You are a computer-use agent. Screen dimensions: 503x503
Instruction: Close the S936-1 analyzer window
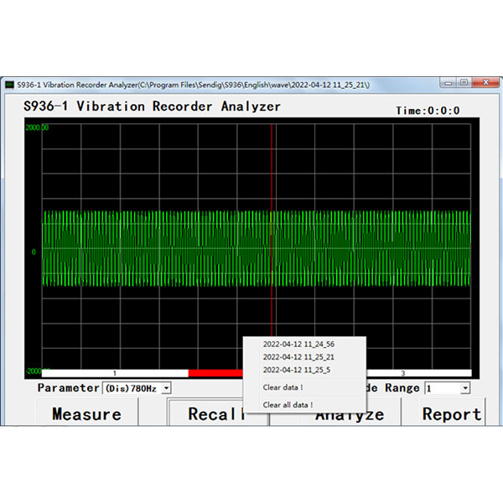point(484,83)
